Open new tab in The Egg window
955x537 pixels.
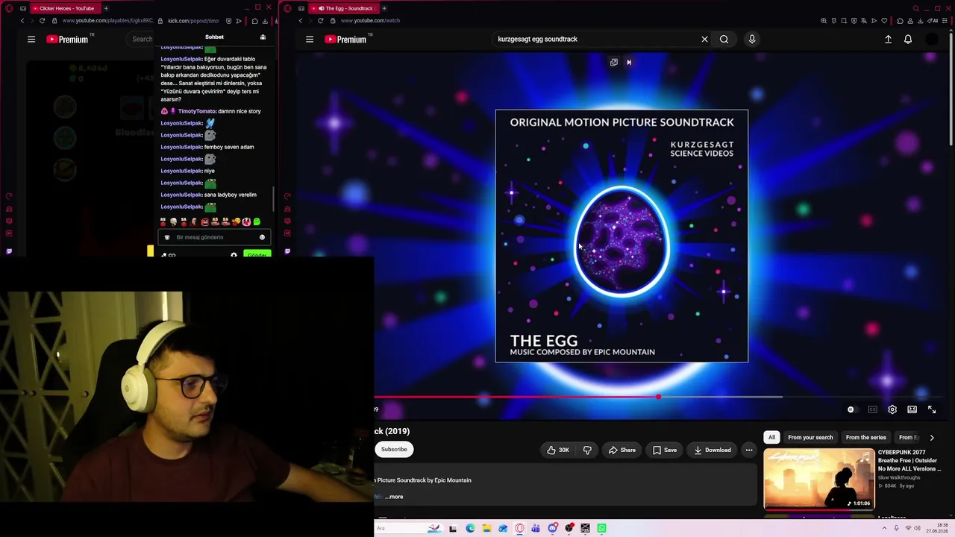pos(384,8)
